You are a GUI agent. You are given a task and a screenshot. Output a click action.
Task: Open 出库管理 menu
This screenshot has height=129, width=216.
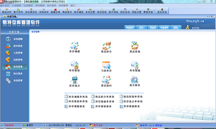[x=28, y=5]
